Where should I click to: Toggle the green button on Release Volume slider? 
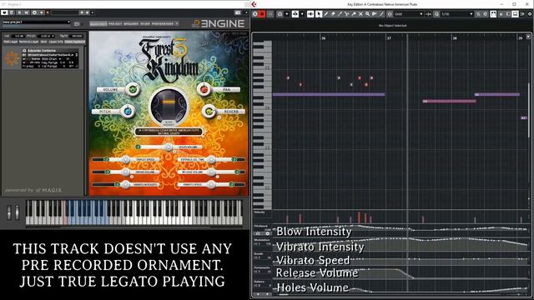237,172
